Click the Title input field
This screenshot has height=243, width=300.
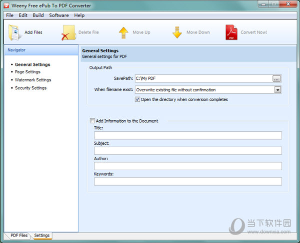(x=188, y=135)
